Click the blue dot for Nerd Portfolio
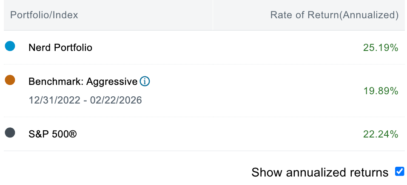The image size is (407, 185). (10, 46)
